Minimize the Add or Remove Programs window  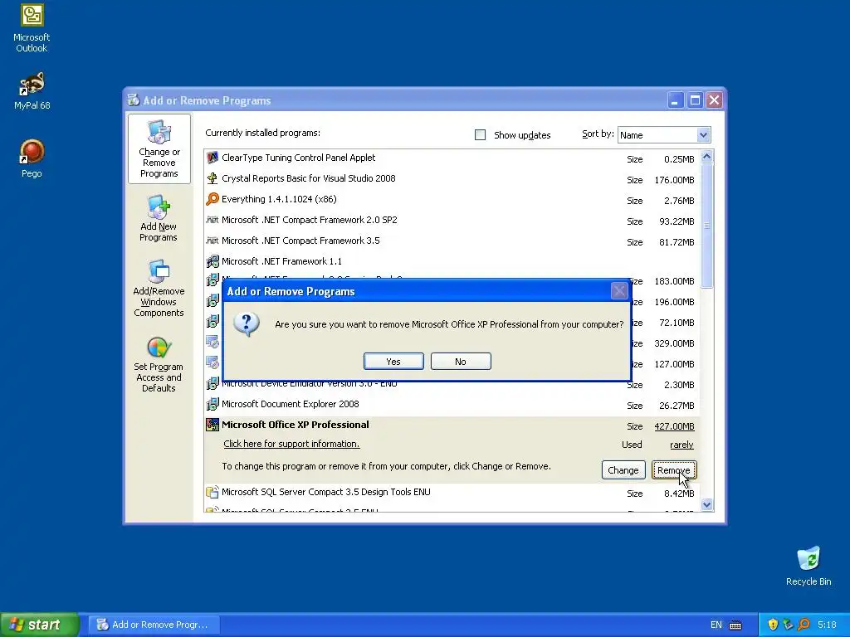tap(676, 100)
